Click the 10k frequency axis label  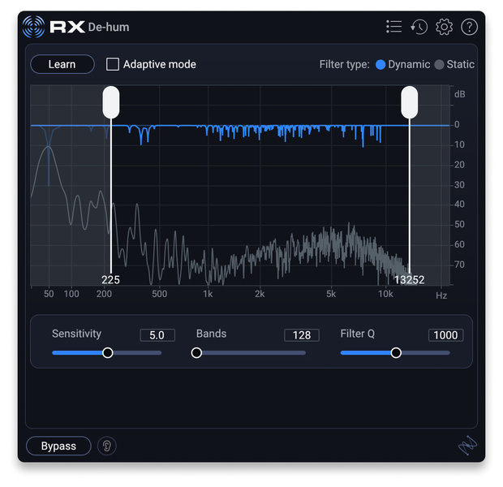click(385, 294)
